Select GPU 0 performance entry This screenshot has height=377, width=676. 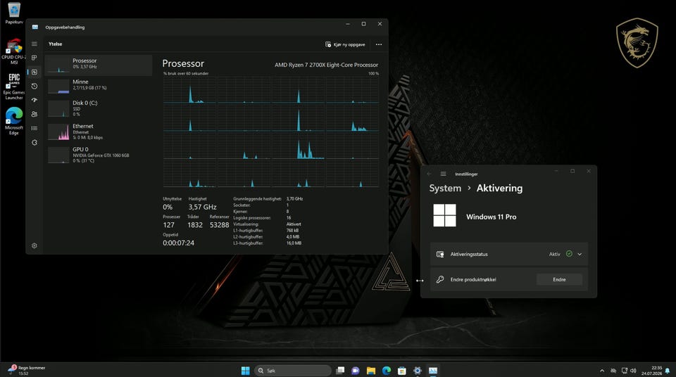coord(99,155)
